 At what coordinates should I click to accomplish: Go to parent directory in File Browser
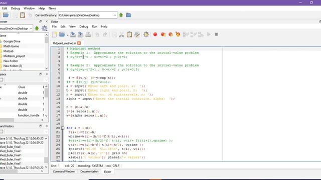coord(37,28)
